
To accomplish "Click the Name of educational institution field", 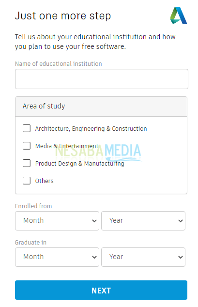I will pos(102,79).
